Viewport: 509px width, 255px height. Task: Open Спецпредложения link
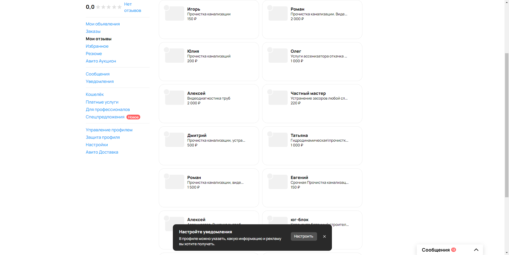click(105, 117)
